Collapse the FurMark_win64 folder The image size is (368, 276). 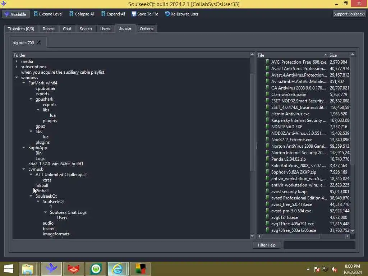click(x=24, y=83)
